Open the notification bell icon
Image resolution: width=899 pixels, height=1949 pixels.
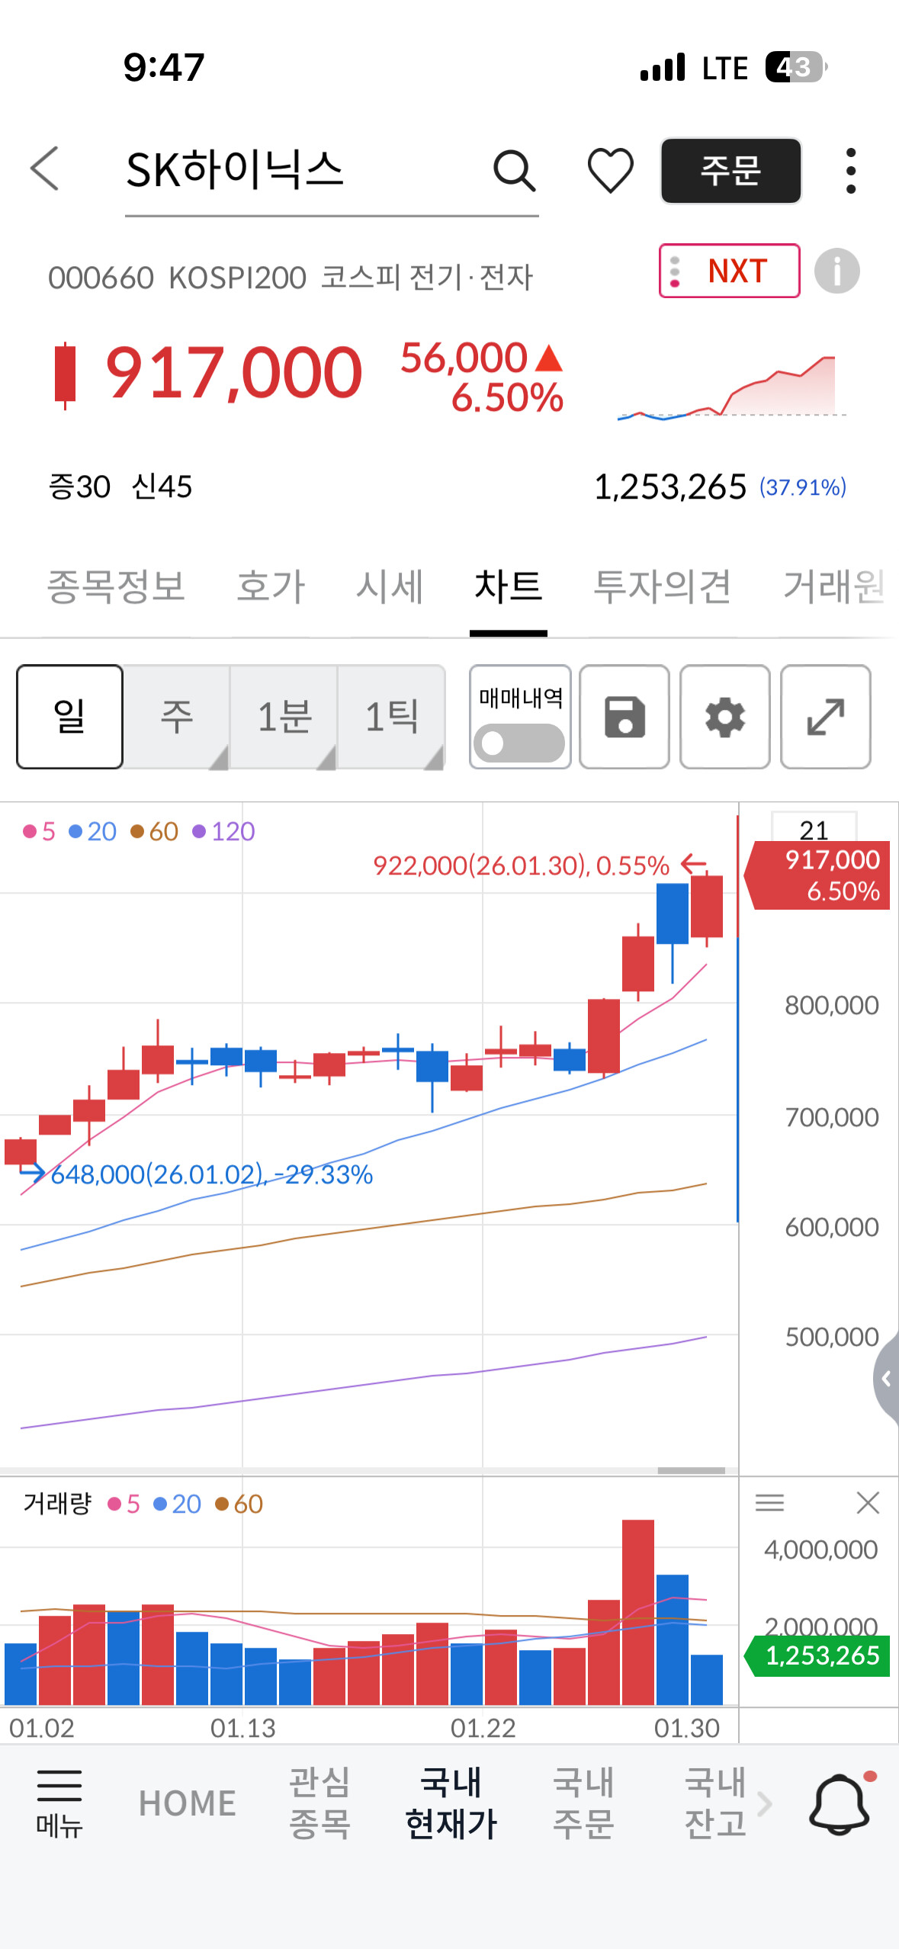[x=840, y=1803]
